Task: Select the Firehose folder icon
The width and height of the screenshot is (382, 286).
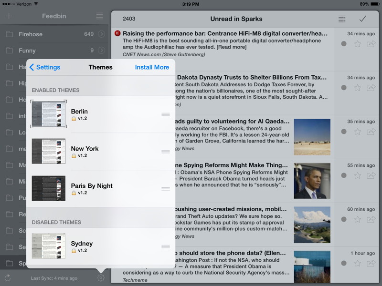Action: (x=10, y=34)
